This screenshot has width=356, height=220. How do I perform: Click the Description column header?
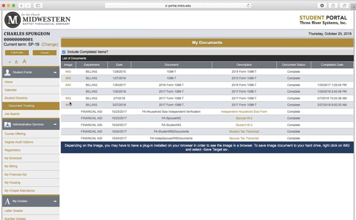(244, 65)
